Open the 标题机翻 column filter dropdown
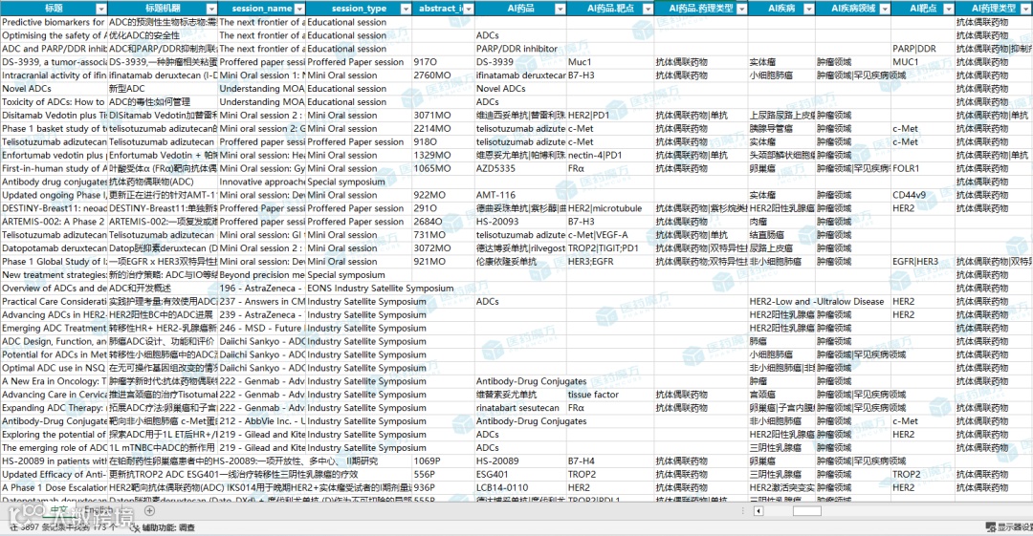The image size is (1033, 536). click(211, 9)
